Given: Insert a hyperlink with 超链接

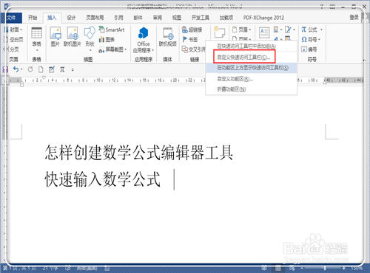Looking at the screenshot, I should 192,30.
